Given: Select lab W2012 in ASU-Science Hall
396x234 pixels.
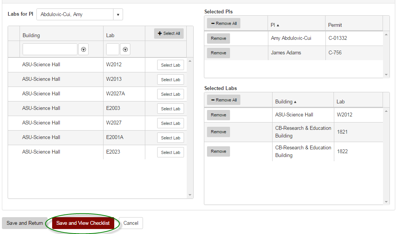Looking at the screenshot, I should click(171, 65).
